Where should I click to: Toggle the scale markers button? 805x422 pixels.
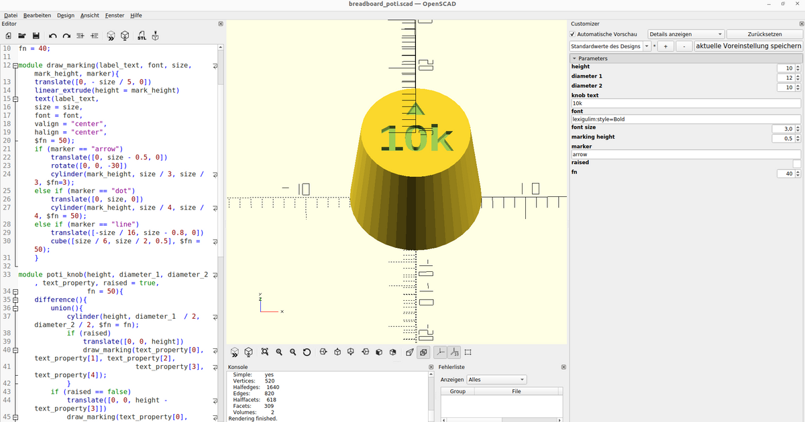click(x=455, y=352)
